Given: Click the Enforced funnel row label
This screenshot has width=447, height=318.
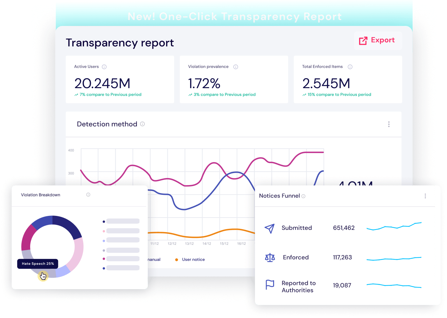Looking at the screenshot, I should pos(296,257).
